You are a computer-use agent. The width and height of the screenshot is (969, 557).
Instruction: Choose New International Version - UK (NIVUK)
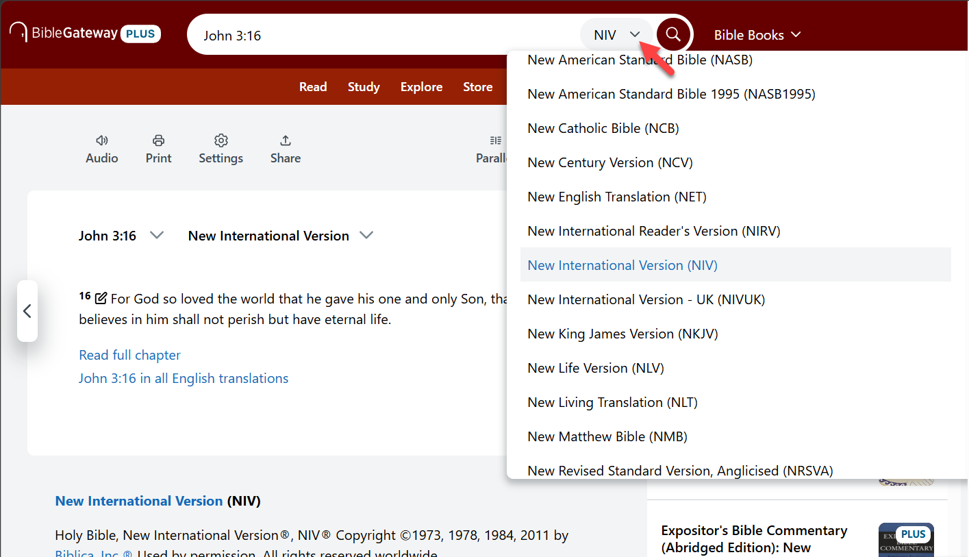(x=735, y=299)
